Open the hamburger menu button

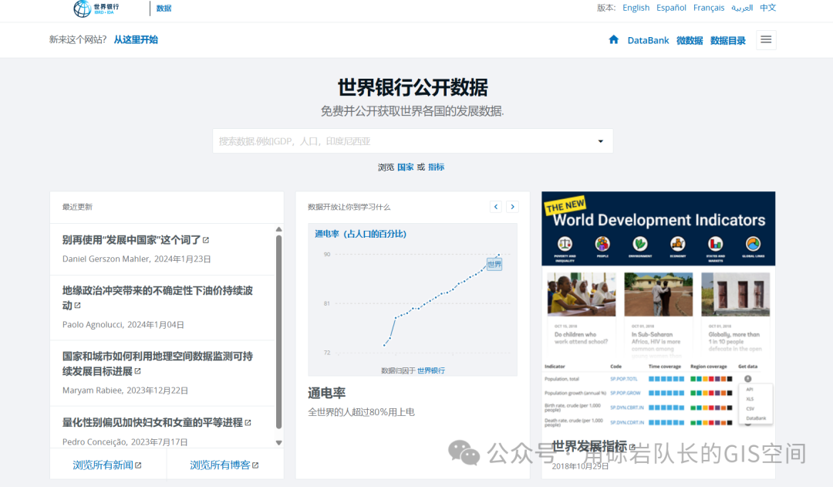(766, 40)
